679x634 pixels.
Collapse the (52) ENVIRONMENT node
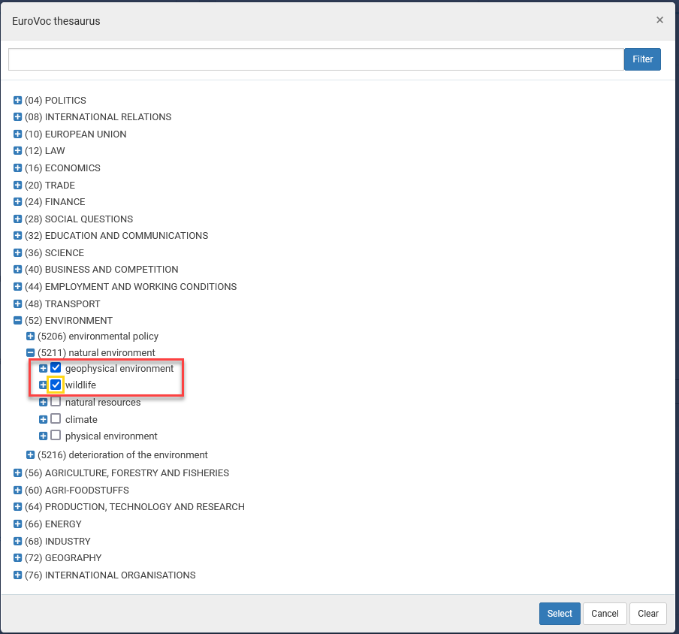[17, 321]
